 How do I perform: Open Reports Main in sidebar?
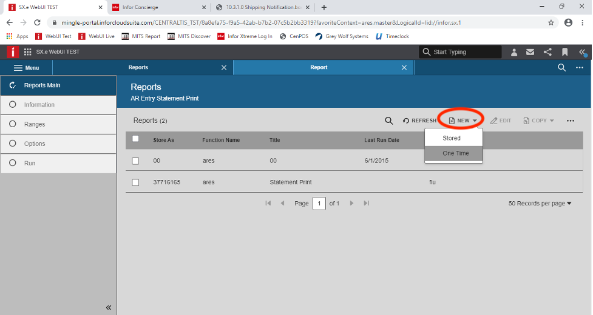tap(58, 85)
